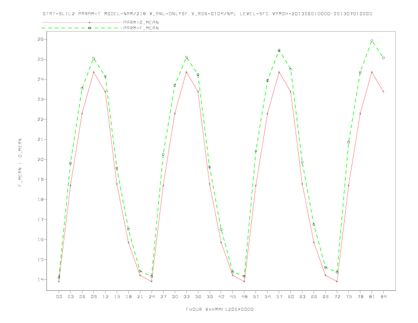Click the F_MEAN circle marker at hour 57
This screenshot has height=323, width=418.
pyautogui.click(x=279, y=50)
